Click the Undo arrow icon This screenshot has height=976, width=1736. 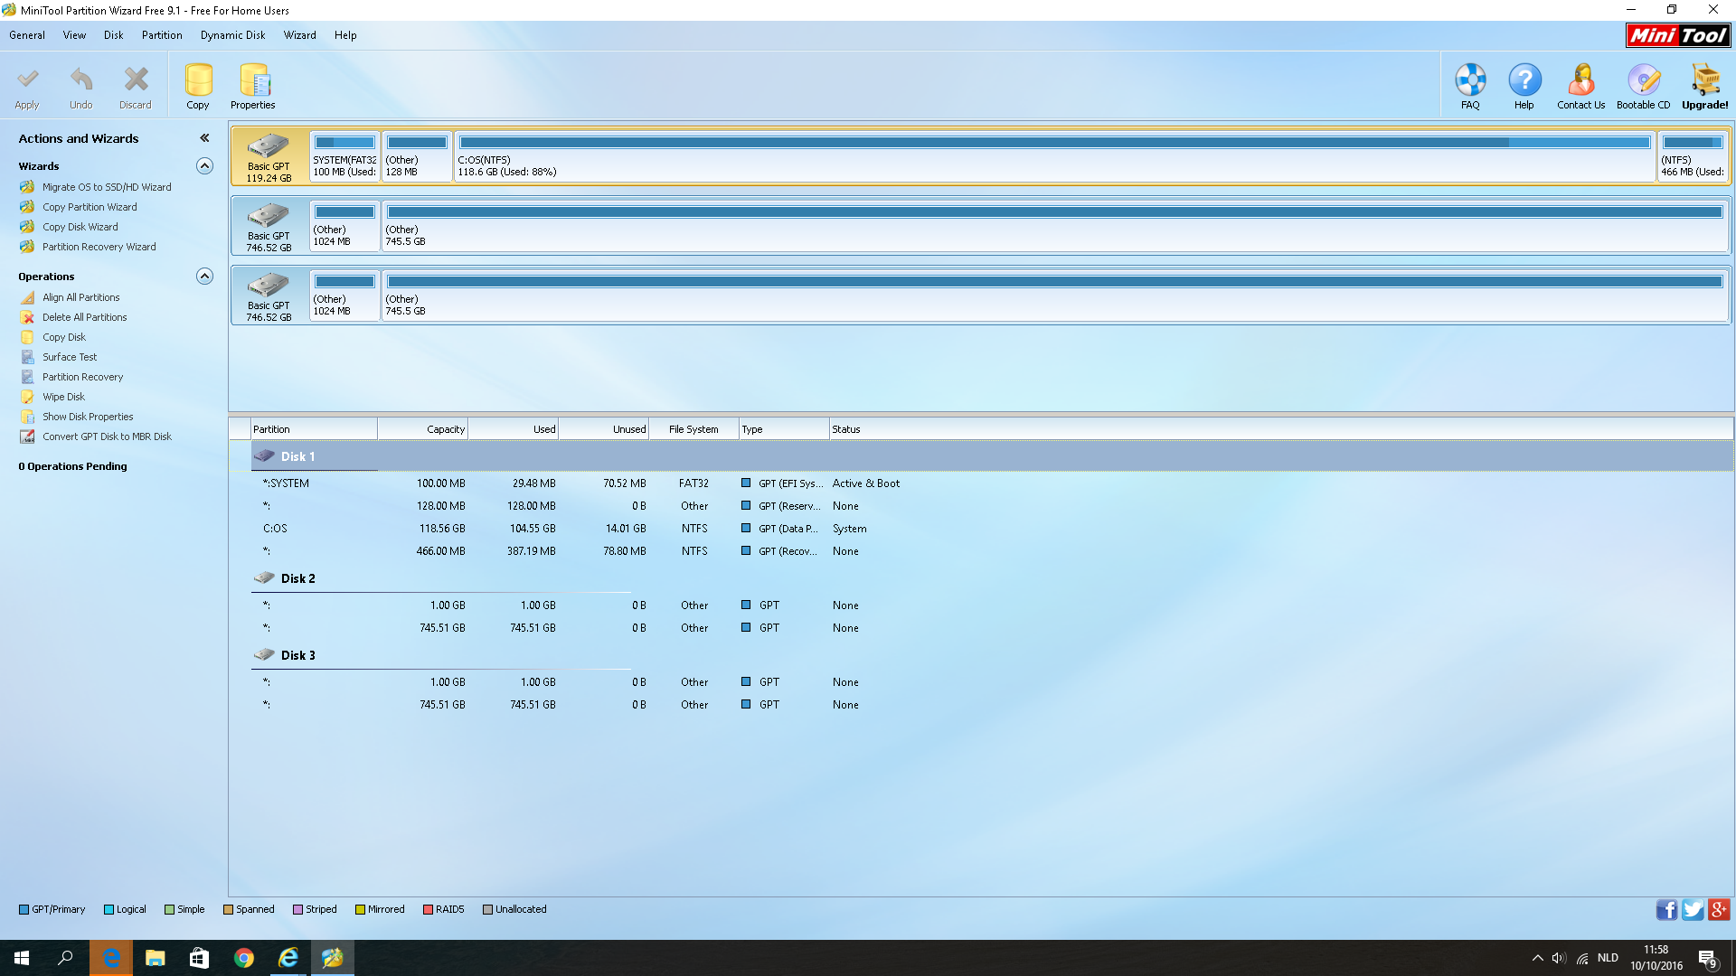click(x=81, y=80)
